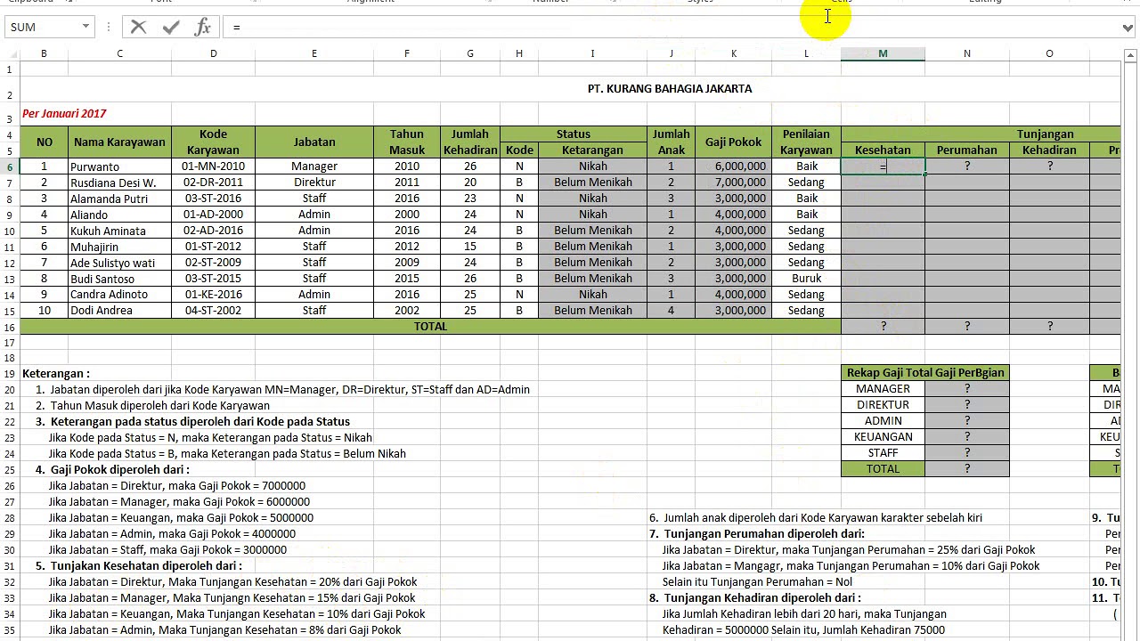1140x641 pixels.
Task: Click note '7. Tunjangan Perumahan diperoleh dari:'
Action: coord(757,534)
